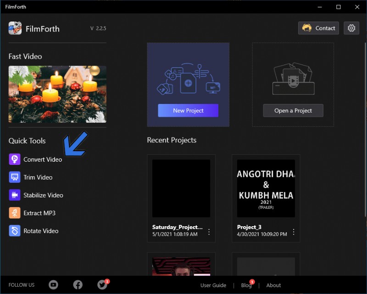Open the Fast Video candles thumbnail
The height and width of the screenshot is (294, 367).
(x=57, y=94)
